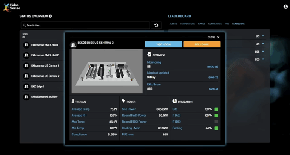The height and width of the screenshot is (155, 290).
Task: Click the Visit Room button
Action: click(x=164, y=44)
